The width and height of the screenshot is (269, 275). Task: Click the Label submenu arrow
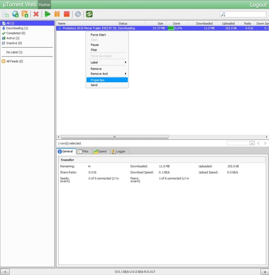(126, 62)
